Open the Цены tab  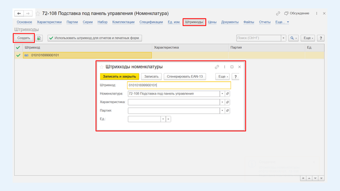[212, 22]
